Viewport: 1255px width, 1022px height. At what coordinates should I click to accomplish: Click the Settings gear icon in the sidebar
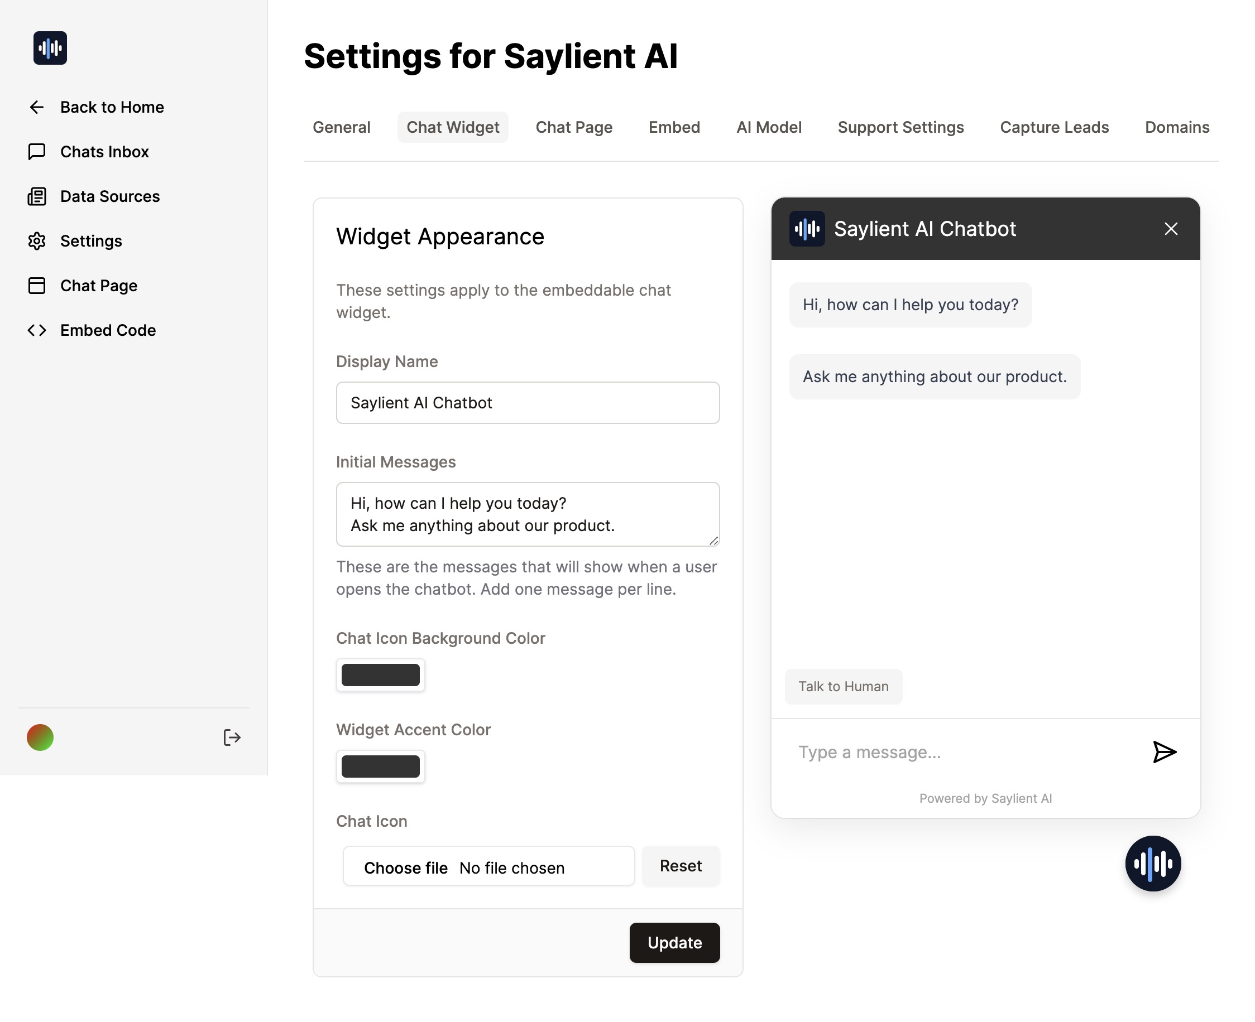36,241
